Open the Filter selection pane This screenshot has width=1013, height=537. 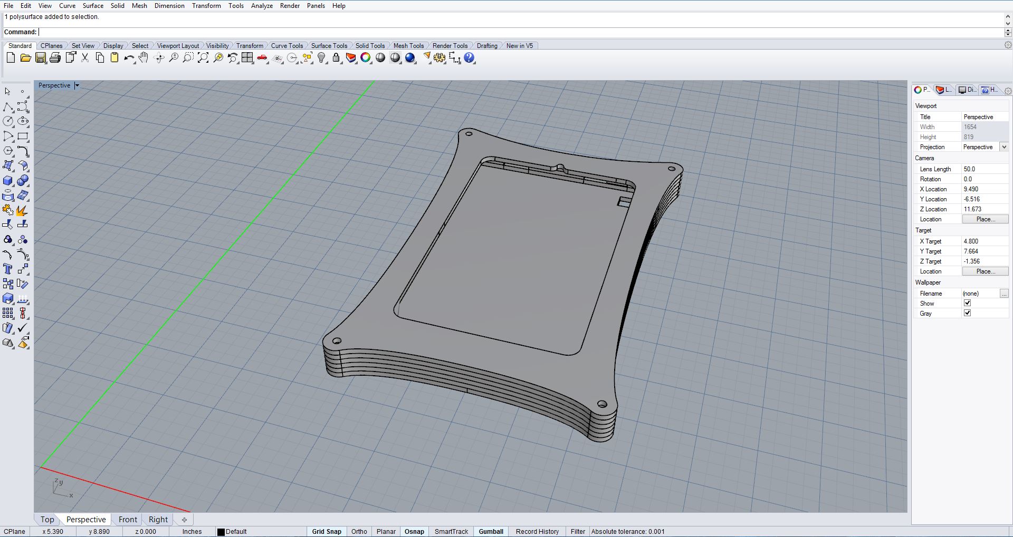[578, 531]
